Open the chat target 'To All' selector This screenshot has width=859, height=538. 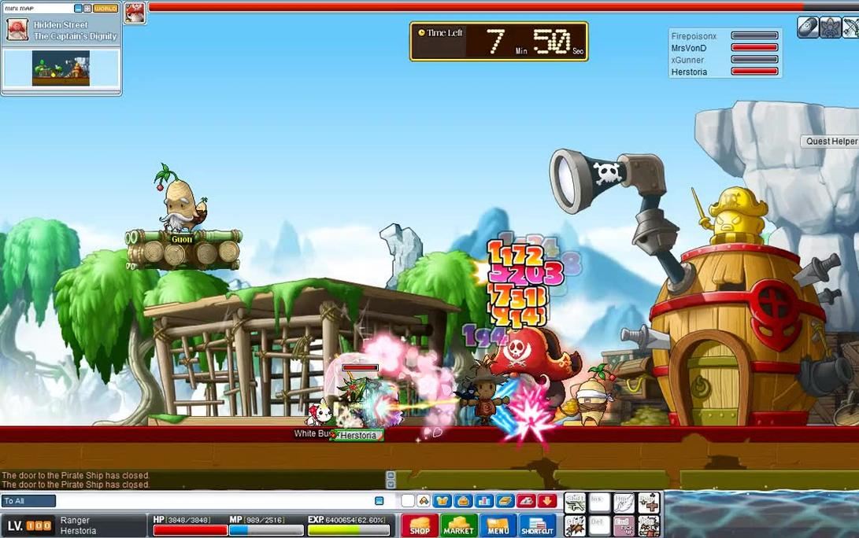(x=28, y=501)
